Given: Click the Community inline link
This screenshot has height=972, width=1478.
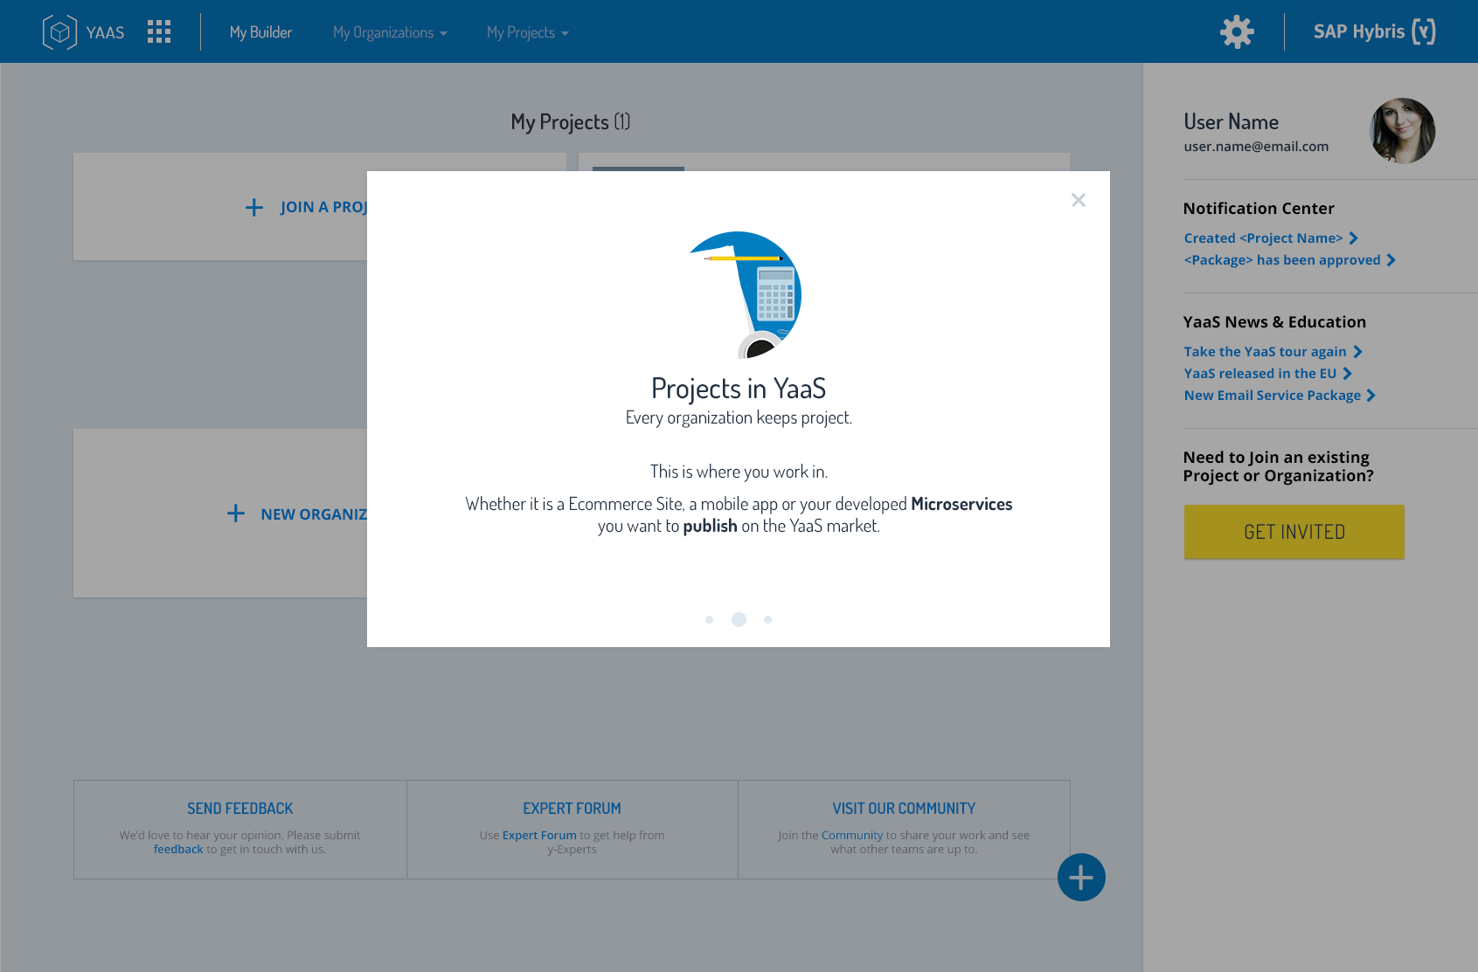Looking at the screenshot, I should tap(852, 835).
